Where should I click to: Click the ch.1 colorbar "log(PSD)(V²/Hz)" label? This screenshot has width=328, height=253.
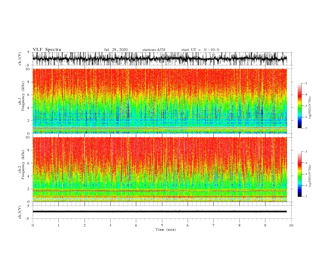[x=310, y=108]
